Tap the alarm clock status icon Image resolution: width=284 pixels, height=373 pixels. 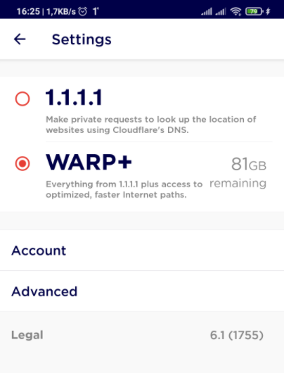coord(83,11)
